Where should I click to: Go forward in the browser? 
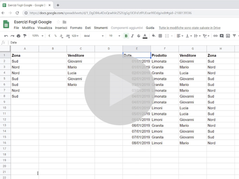(10, 13)
